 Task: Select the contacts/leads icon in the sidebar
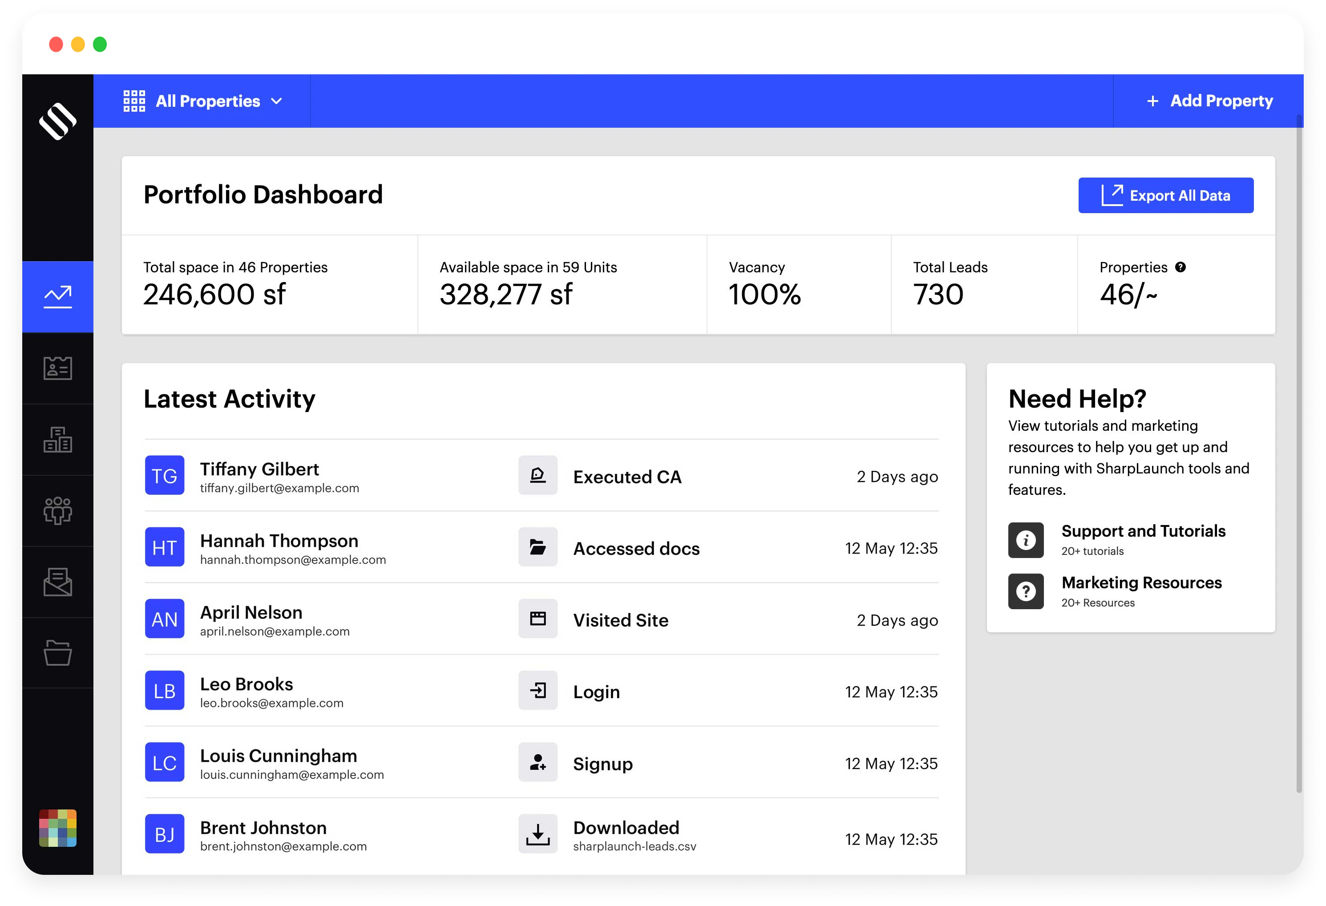click(58, 368)
